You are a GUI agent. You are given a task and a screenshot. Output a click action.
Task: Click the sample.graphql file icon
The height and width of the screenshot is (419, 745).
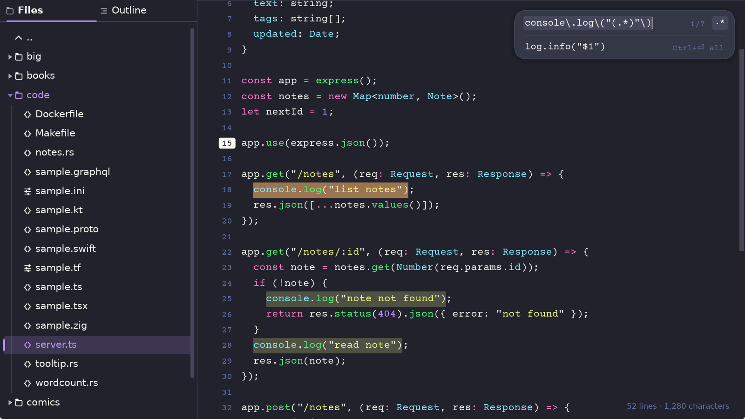(27, 172)
